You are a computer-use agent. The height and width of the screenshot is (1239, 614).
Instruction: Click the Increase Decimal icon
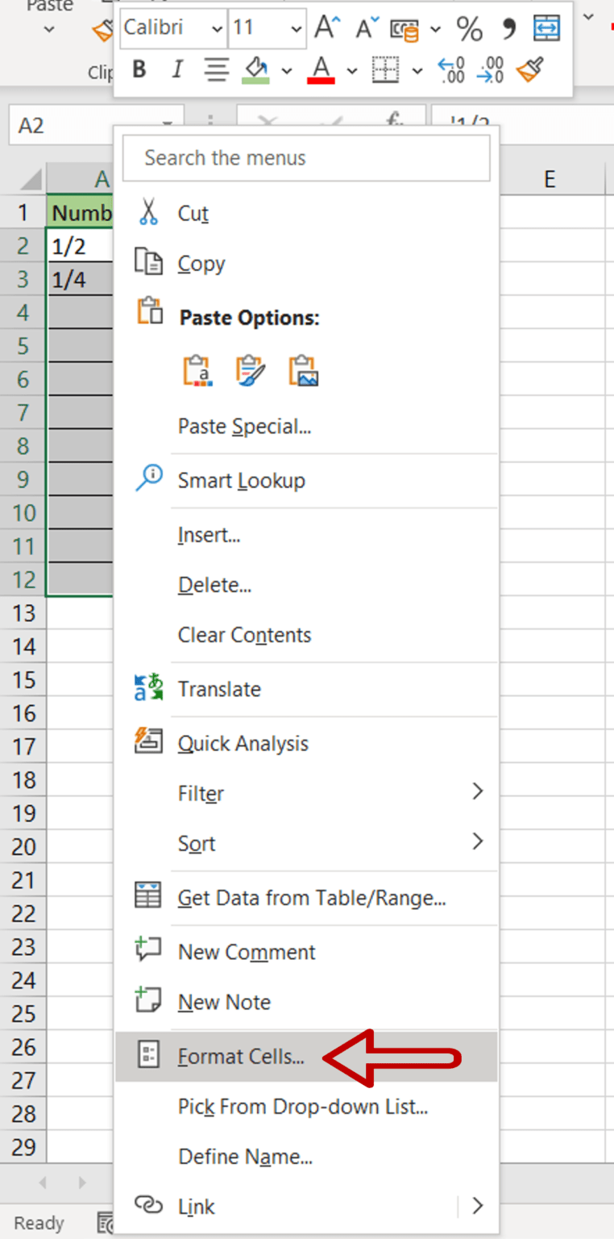tap(451, 71)
